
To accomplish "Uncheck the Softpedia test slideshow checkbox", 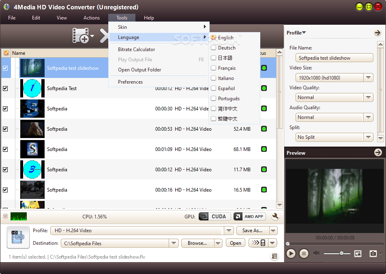I will click(5, 68).
